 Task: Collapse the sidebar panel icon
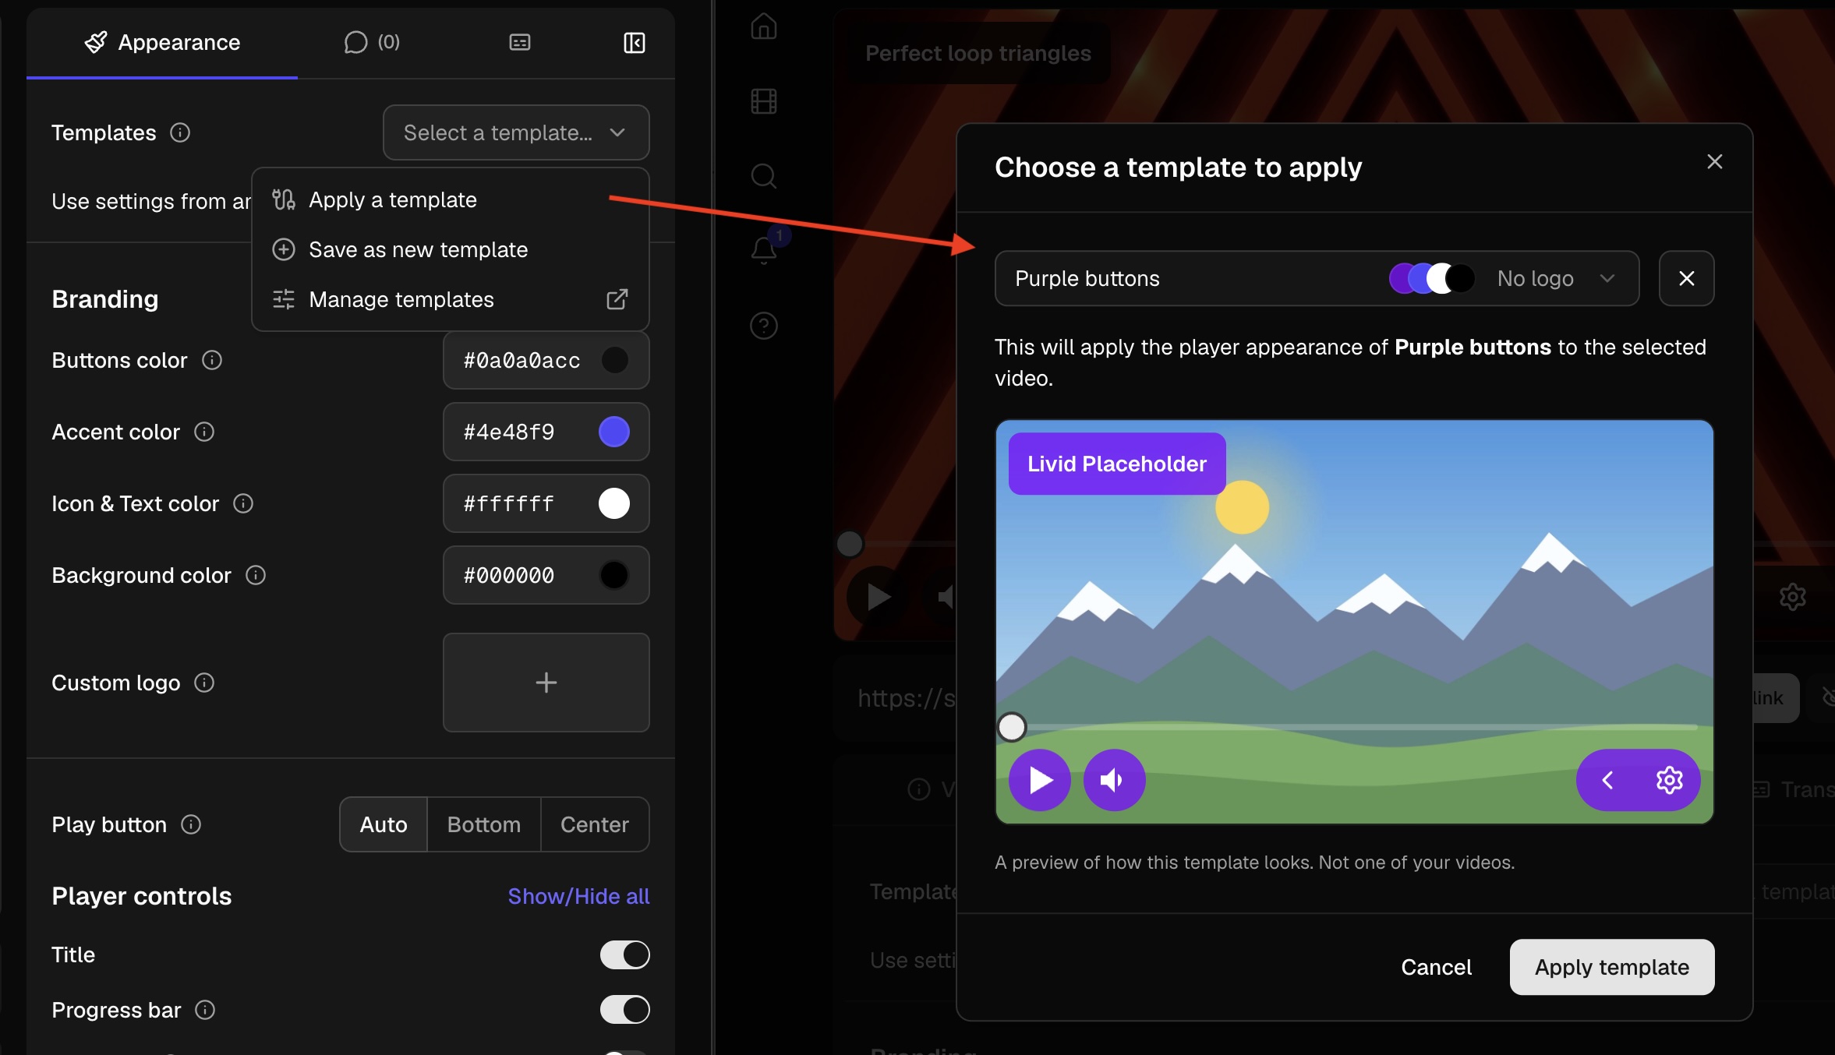tap(635, 42)
